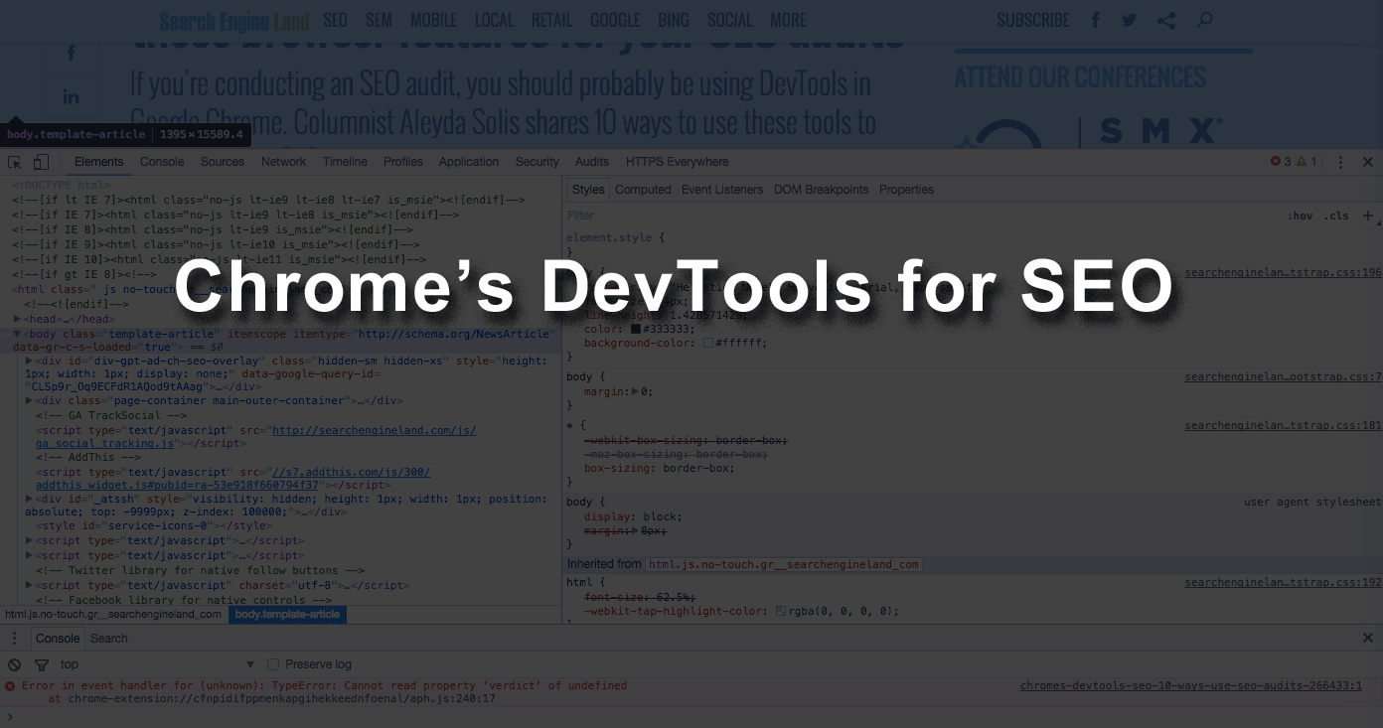Toggle the device toolbar icon

41,162
